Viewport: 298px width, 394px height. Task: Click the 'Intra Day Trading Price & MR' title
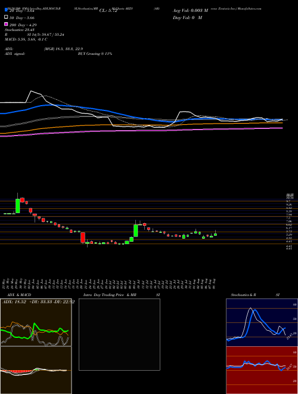(x=110, y=295)
